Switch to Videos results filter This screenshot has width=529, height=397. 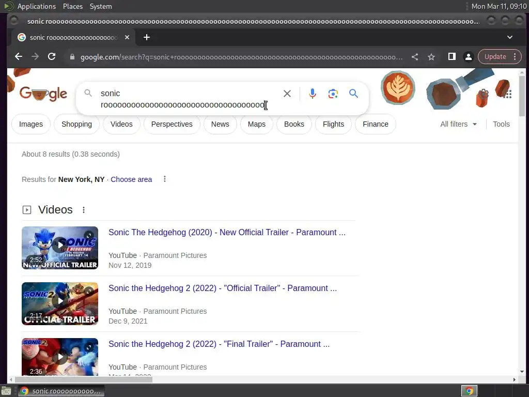click(121, 124)
